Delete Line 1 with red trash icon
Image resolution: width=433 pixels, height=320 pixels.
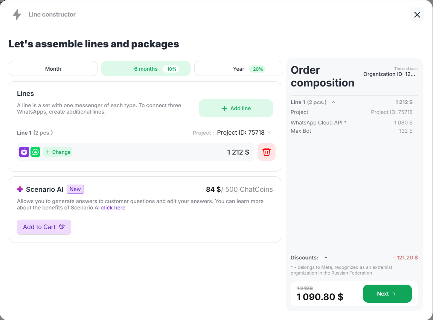pos(267,152)
